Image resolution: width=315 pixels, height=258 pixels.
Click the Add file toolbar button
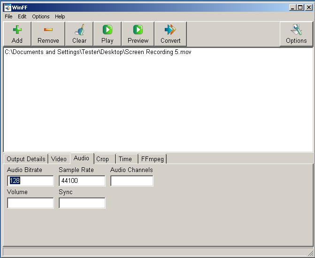pos(17,34)
